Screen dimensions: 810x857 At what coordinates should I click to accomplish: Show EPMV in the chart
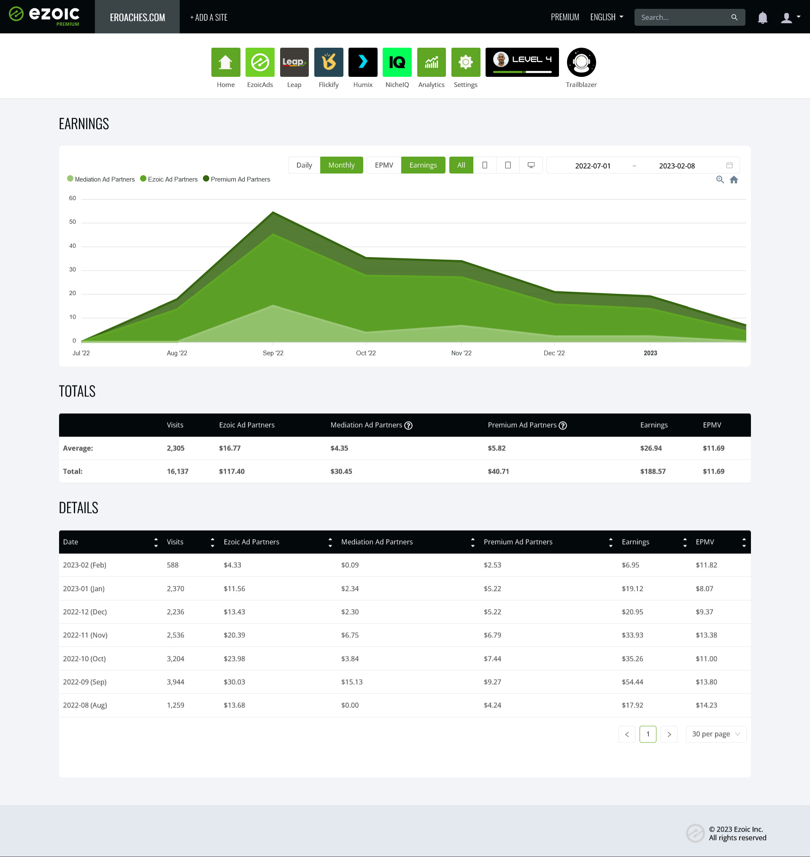click(x=384, y=165)
